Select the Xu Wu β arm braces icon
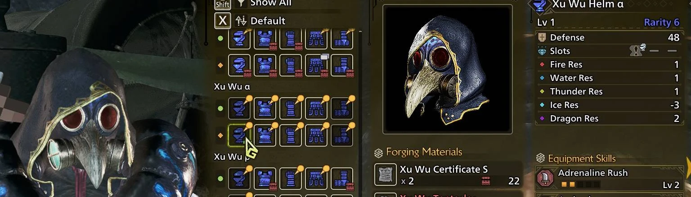The height and width of the screenshot is (197, 691). pos(291,179)
